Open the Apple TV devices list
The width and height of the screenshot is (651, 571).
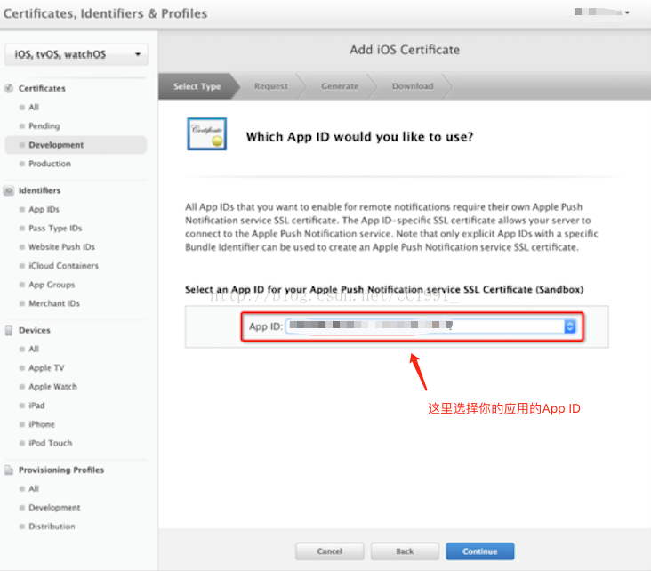(x=46, y=368)
